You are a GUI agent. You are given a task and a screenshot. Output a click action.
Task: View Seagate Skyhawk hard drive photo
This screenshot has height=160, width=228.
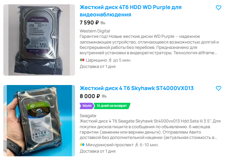[x=39, y=121]
